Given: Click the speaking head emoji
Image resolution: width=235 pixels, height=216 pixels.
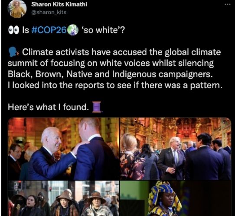Looking at the screenshot, I should [13, 52].
